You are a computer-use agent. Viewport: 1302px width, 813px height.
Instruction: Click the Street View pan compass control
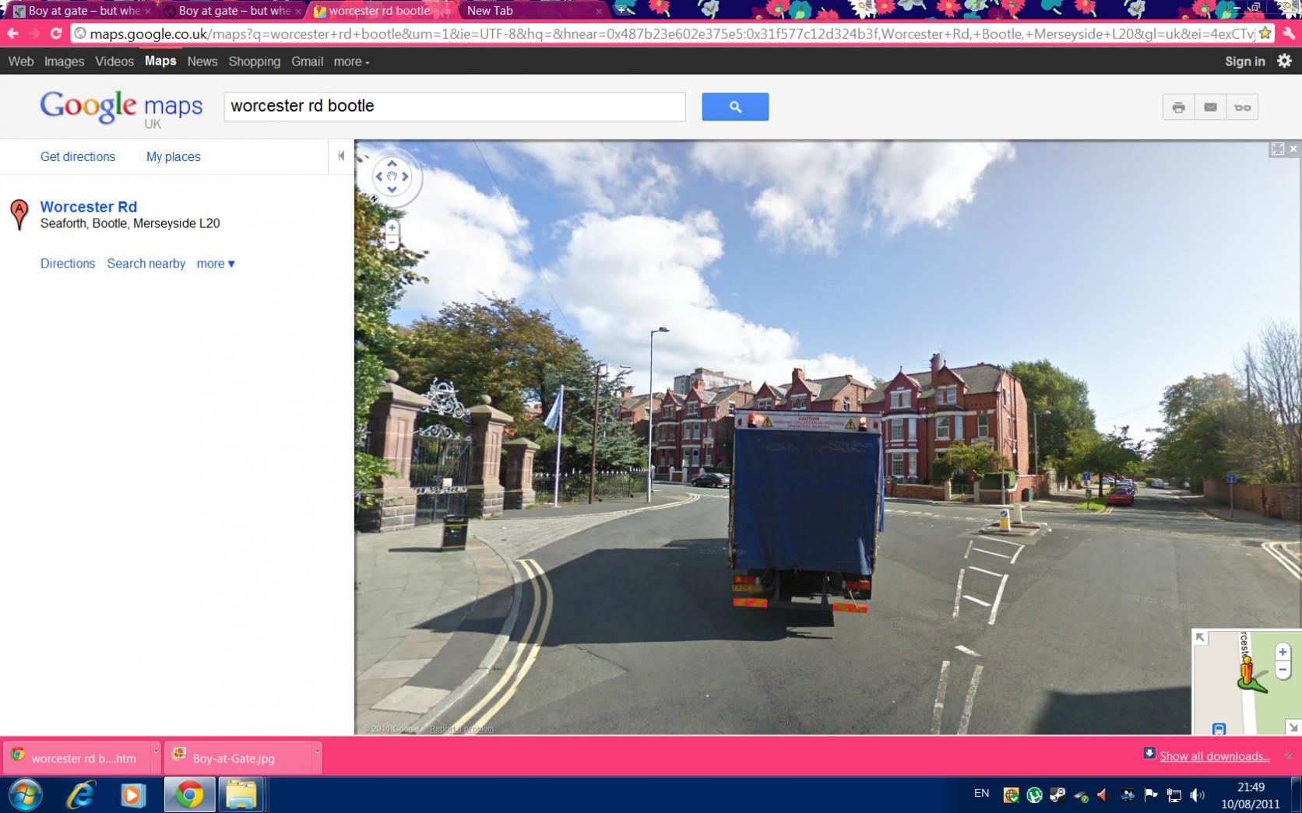point(392,177)
